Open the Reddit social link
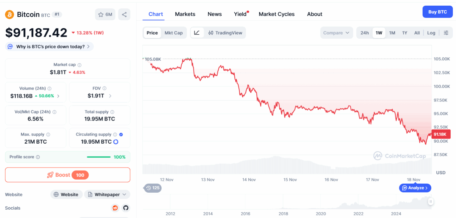The image size is (456, 218). [x=115, y=208]
